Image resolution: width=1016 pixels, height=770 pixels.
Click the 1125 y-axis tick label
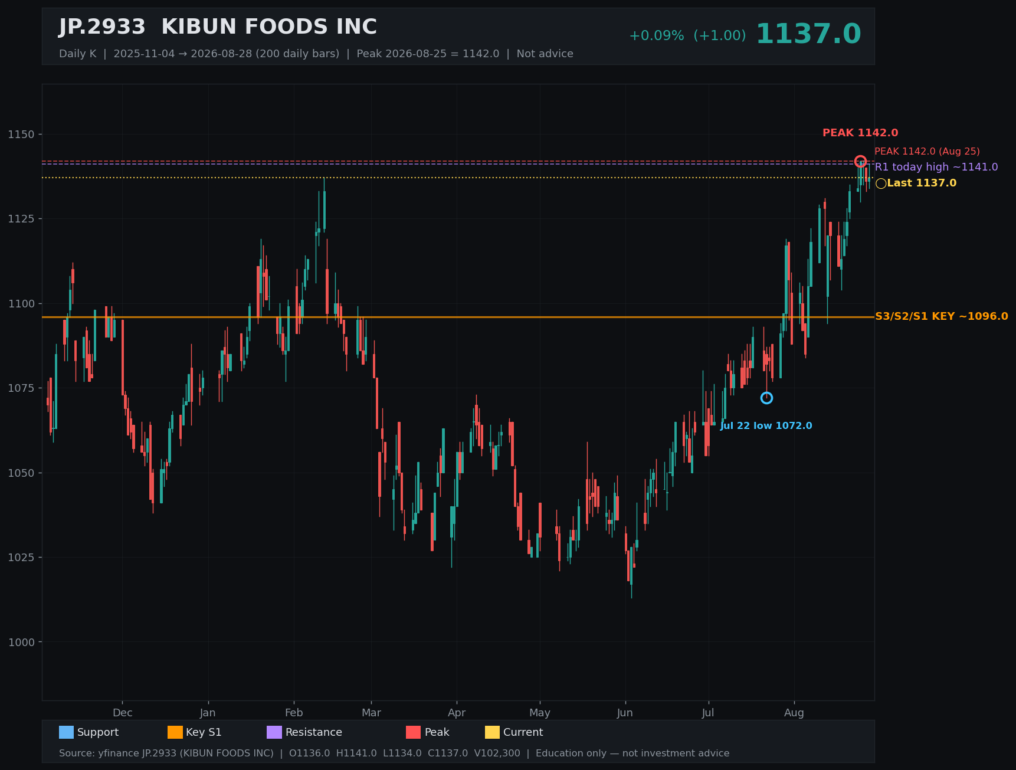(21, 219)
